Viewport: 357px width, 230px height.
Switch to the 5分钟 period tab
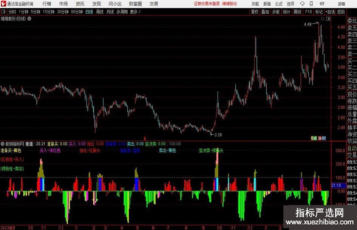coord(36,12)
